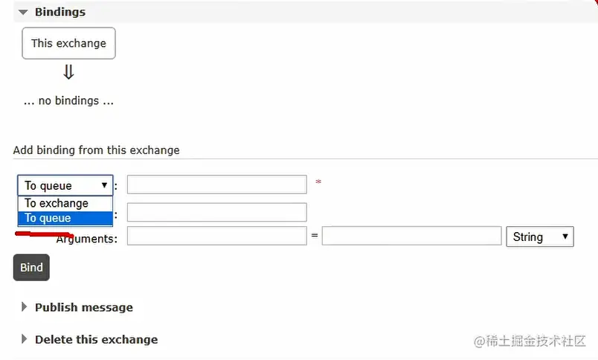Expand the Delete this exchange section
The height and width of the screenshot is (360, 598).
(x=96, y=339)
